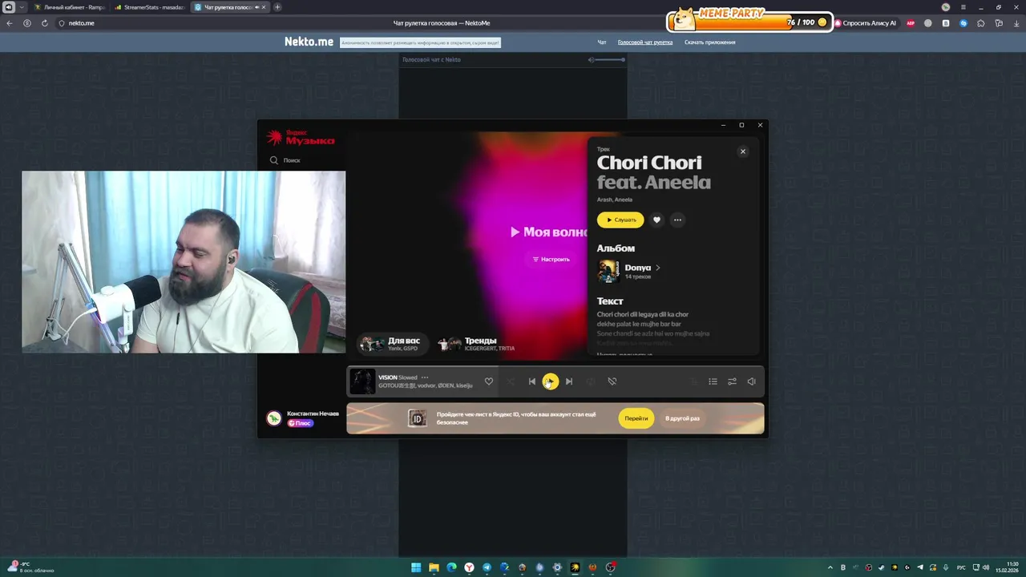Click the РУС language indicator

pyautogui.click(x=961, y=567)
